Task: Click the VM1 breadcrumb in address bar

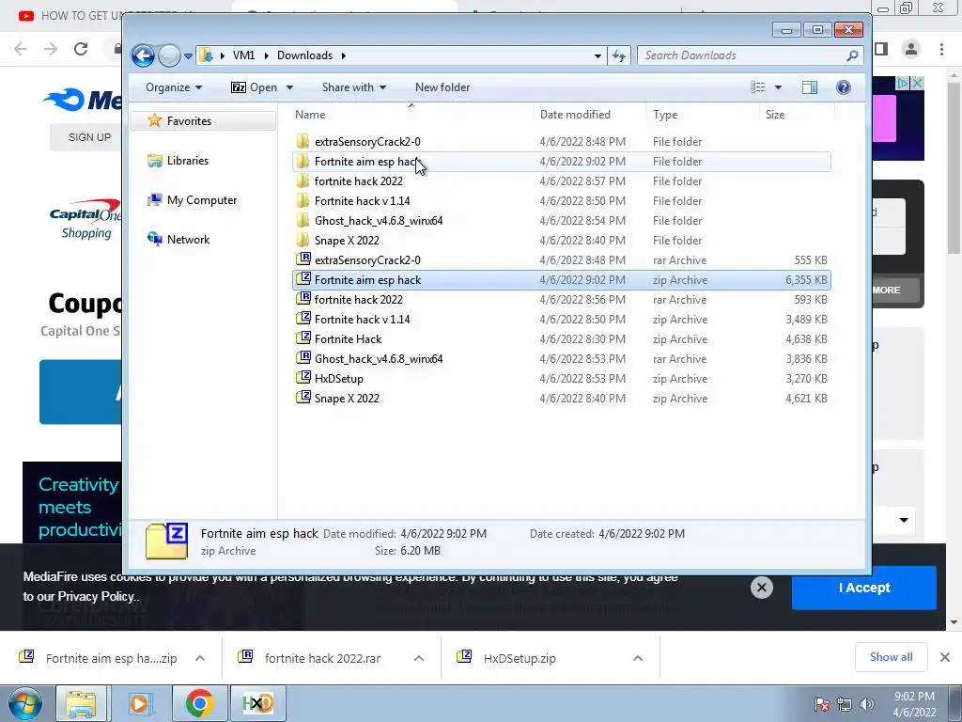Action: click(x=243, y=55)
